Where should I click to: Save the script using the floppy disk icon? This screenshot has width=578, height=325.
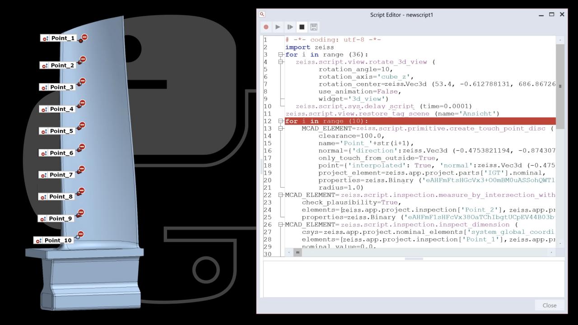[313, 27]
